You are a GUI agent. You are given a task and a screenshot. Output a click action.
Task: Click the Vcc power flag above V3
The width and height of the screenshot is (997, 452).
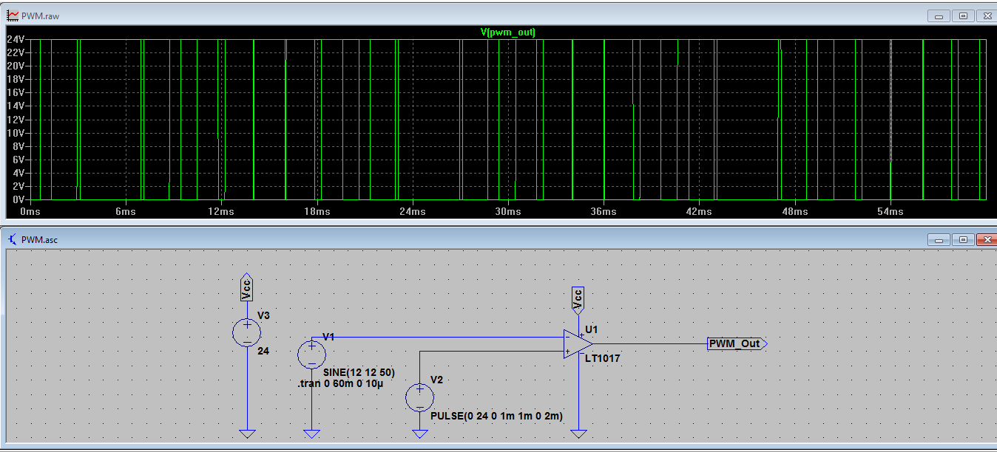pos(246,290)
